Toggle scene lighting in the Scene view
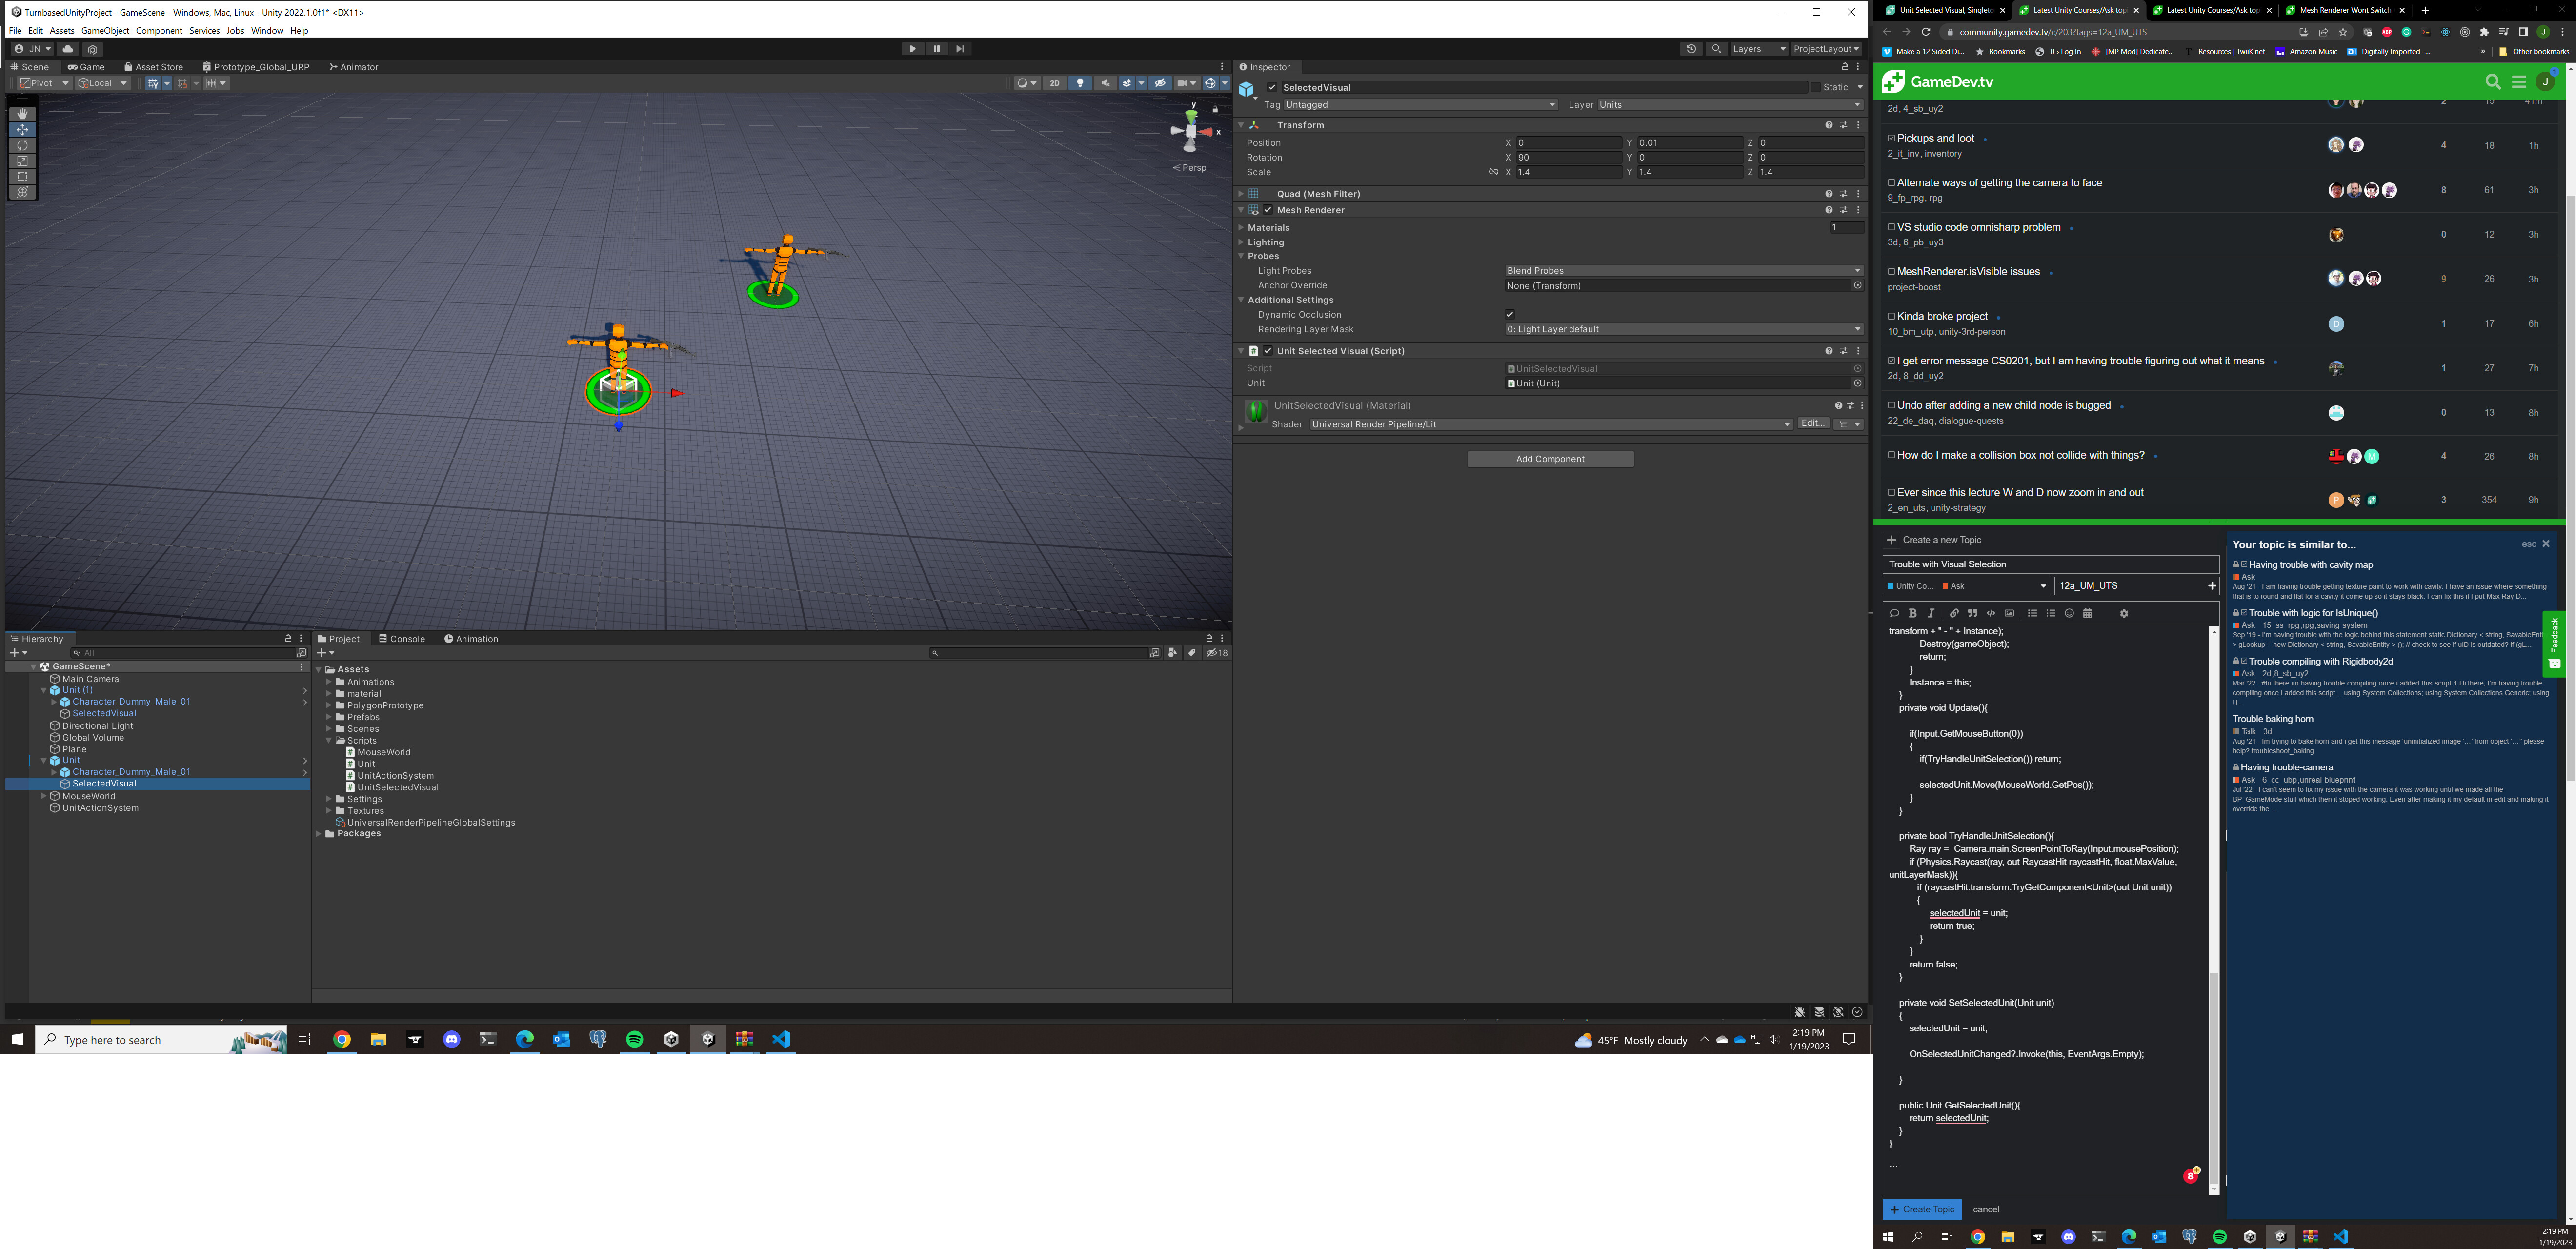This screenshot has width=2576, height=1249. coord(1080,83)
